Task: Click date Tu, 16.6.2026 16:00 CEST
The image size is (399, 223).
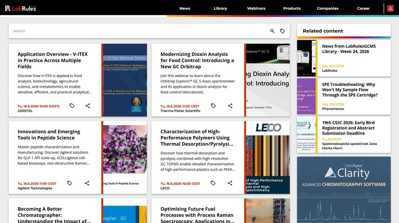Action: tap(180, 184)
